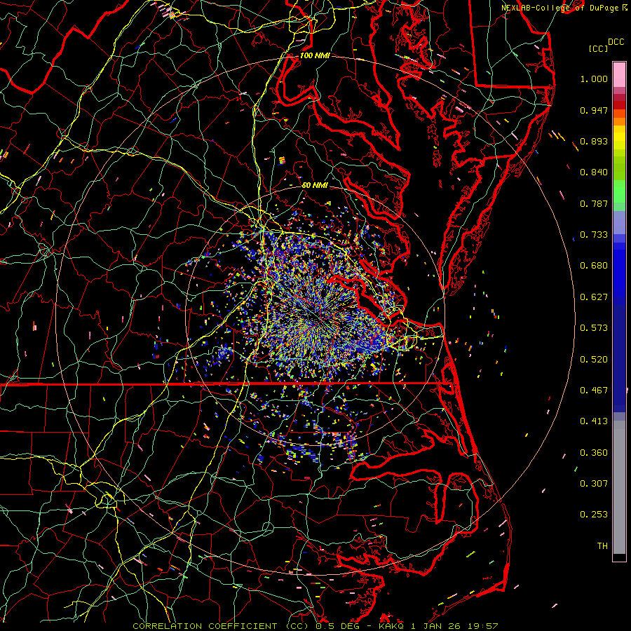This screenshot has height=631, width=631.
Task: Click the 0.573 legend value
Action: (x=594, y=328)
